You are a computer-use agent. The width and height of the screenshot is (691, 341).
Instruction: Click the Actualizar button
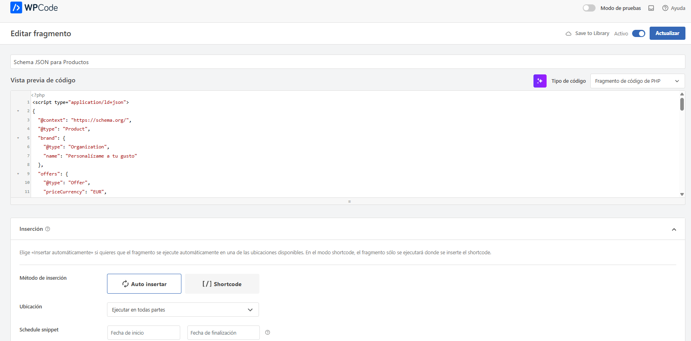click(x=667, y=33)
